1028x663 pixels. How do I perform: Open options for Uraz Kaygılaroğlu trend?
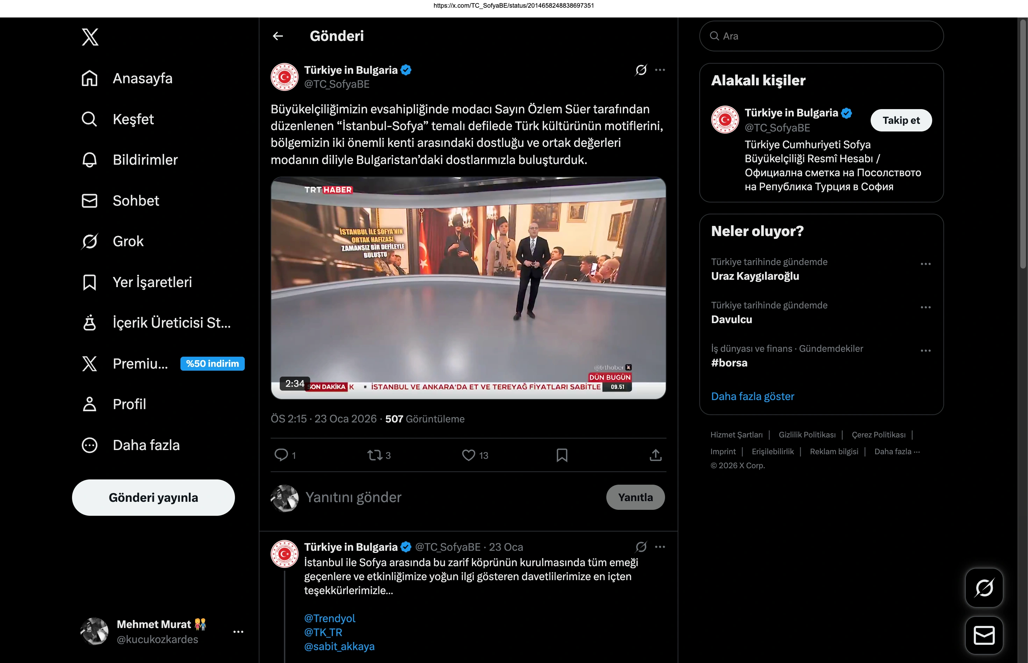[x=926, y=264]
